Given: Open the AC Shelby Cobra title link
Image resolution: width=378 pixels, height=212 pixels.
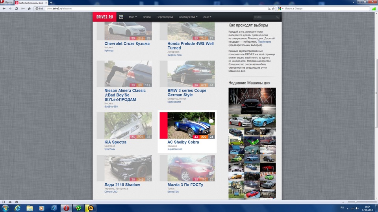Looking at the screenshot, I should click(183, 142).
